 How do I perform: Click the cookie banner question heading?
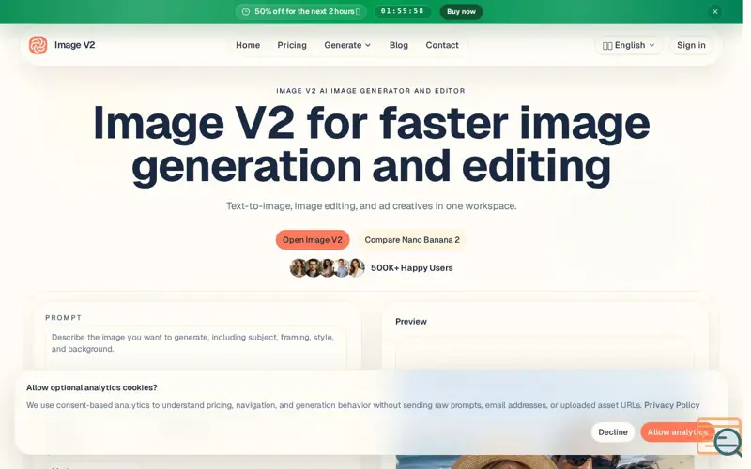pyautogui.click(x=91, y=387)
